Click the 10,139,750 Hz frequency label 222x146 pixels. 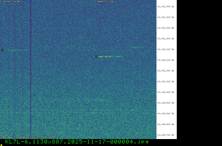coord(166,135)
